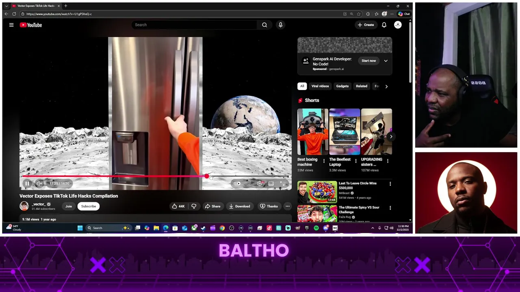Open The Beefiest Laptop short

pyautogui.click(x=344, y=132)
